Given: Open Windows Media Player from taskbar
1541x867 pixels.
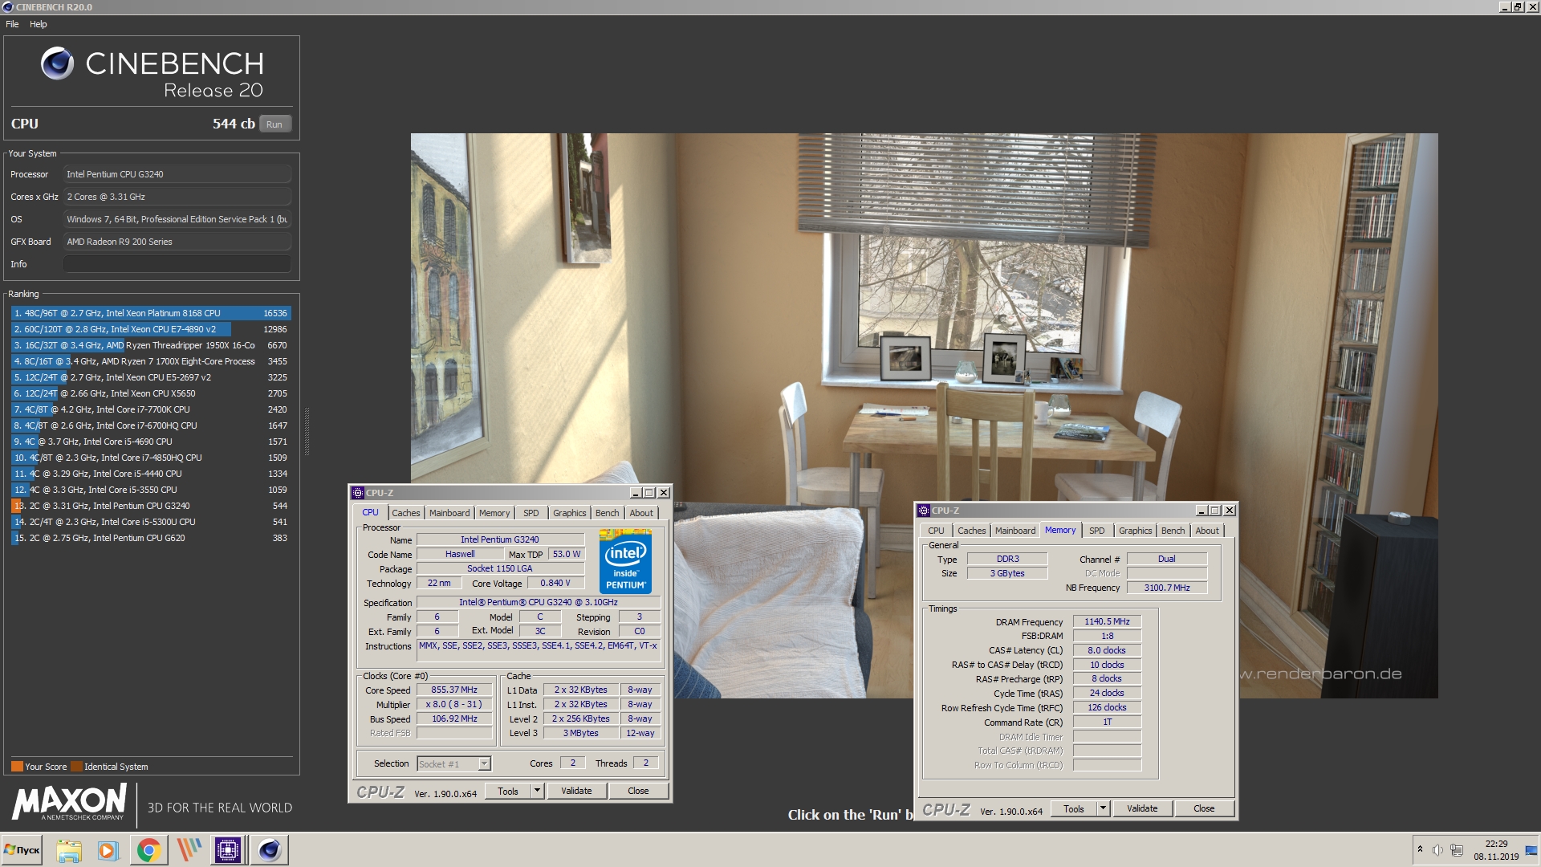Looking at the screenshot, I should click(108, 850).
